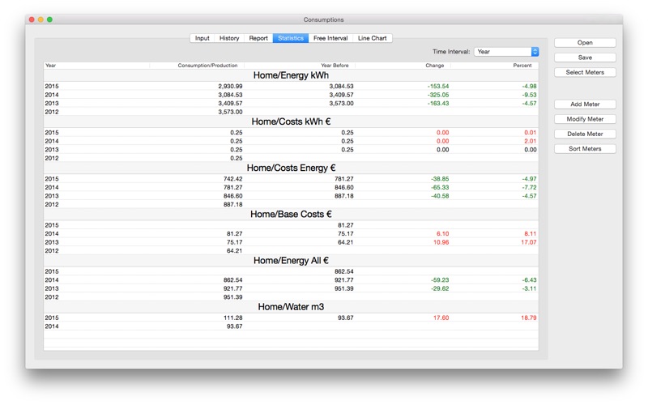Viewport: 648px width, 405px height.
Task: Open the Line Chart tab
Action: point(372,38)
